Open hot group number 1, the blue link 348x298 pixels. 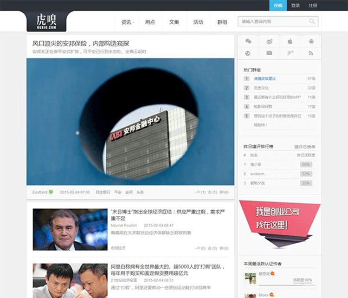coord(265,78)
